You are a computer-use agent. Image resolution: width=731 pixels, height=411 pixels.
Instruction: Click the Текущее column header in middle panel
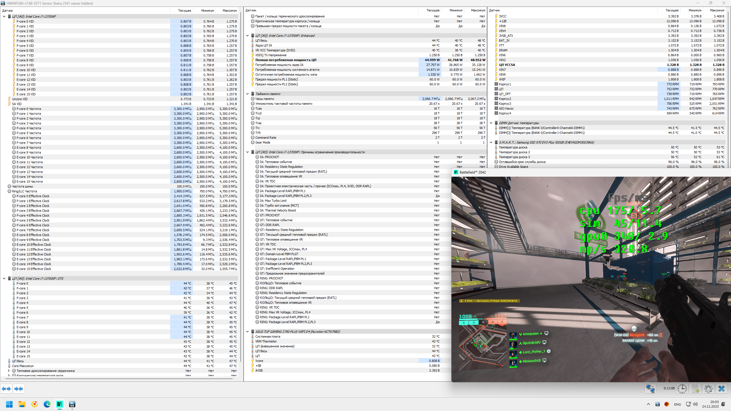pos(433,10)
